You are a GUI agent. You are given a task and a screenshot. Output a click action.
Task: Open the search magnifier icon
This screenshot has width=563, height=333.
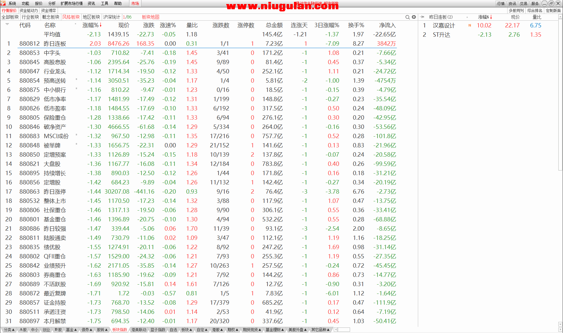point(407,17)
